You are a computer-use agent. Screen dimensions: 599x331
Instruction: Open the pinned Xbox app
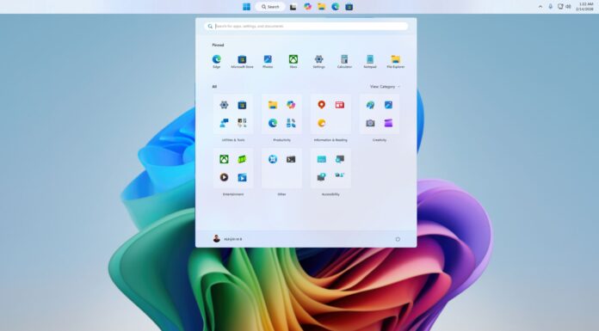pyautogui.click(x=293, y=61)
